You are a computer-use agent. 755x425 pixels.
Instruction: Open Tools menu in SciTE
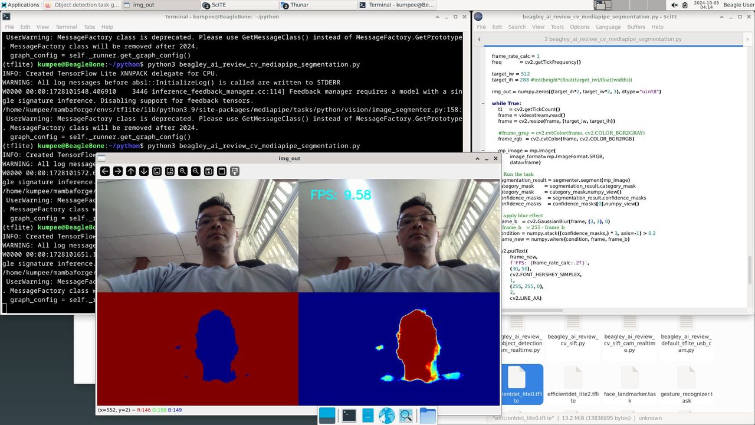(x=557, y=27)
